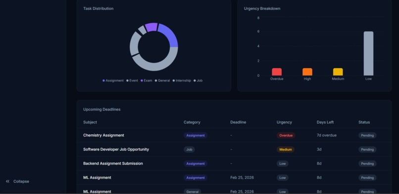Click the Urgency Breakdown card title
The width and height of the screenshot is (399, 194).
[262, 8]
